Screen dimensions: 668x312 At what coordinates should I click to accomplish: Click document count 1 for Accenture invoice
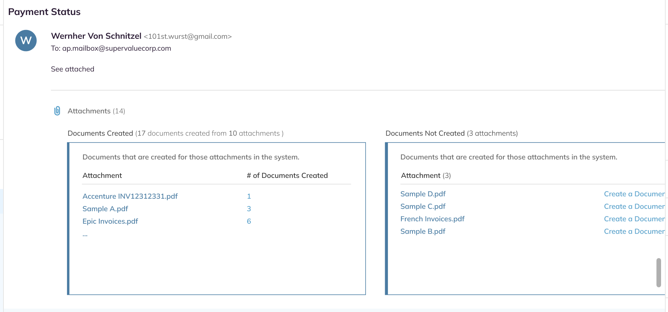(x=249, y=196)
